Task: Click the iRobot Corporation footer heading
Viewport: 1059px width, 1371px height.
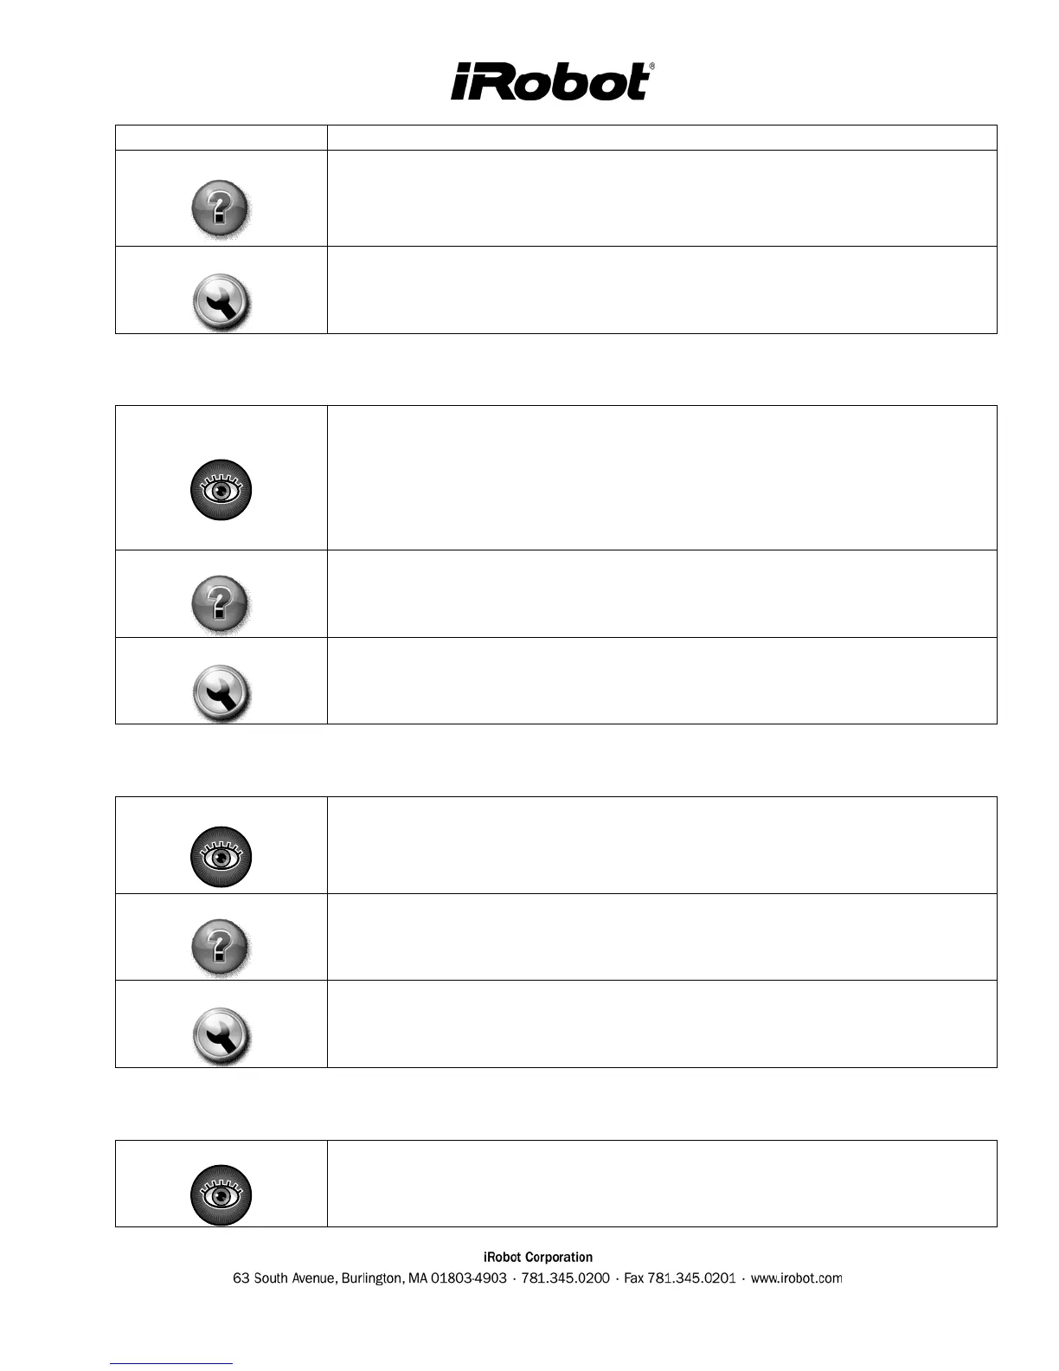Action: [537, 1258]
